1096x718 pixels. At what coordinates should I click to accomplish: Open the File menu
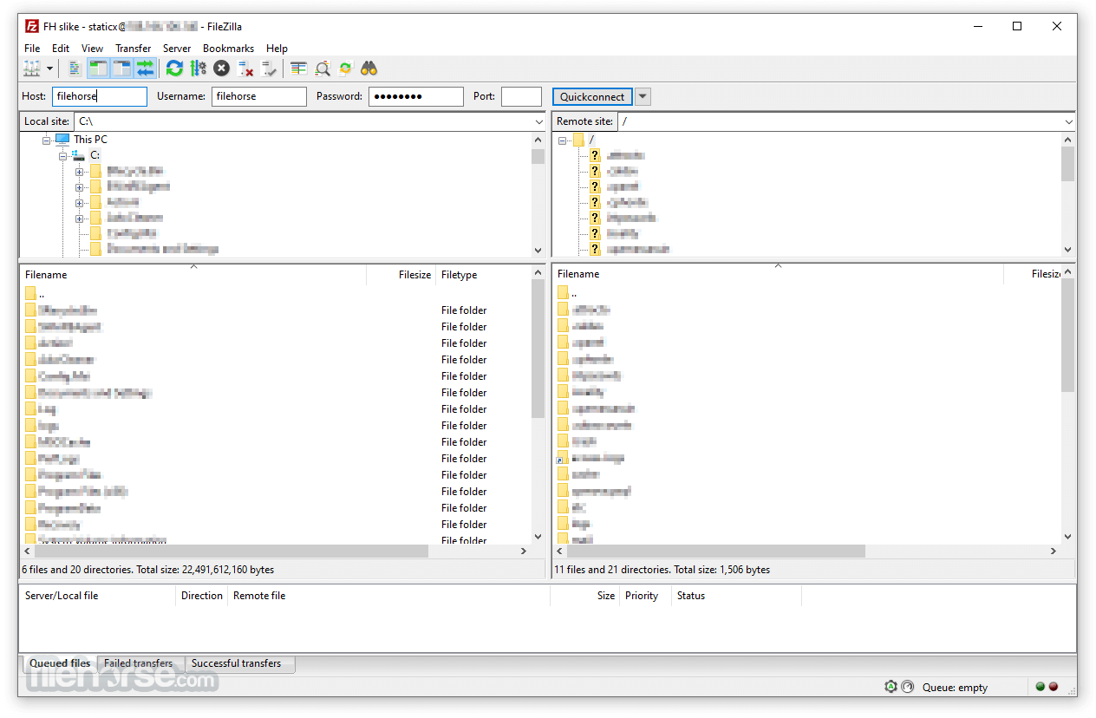pyautogui.click(x=32, y=49)
